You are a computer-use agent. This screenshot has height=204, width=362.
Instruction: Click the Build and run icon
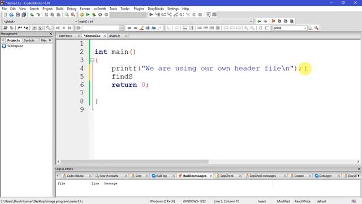[94, 15]
